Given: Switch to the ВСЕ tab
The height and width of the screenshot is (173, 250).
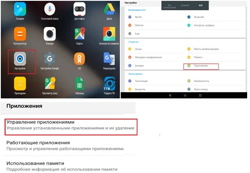Looking at the screenshot, I should [x=200, y=5].
